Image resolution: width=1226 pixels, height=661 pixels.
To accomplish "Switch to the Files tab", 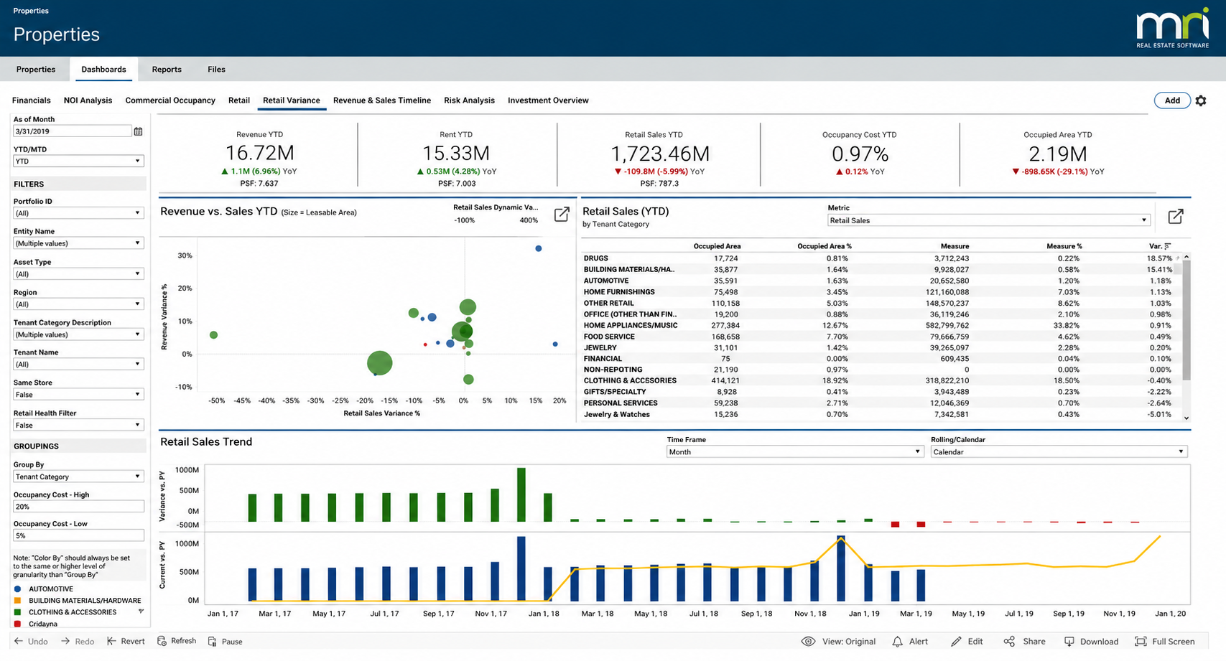I will point(216,70).
